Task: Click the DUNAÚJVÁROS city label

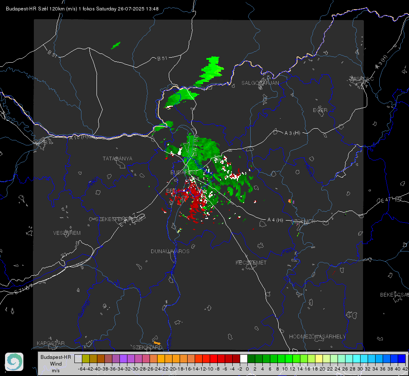Action: (170, 251)
